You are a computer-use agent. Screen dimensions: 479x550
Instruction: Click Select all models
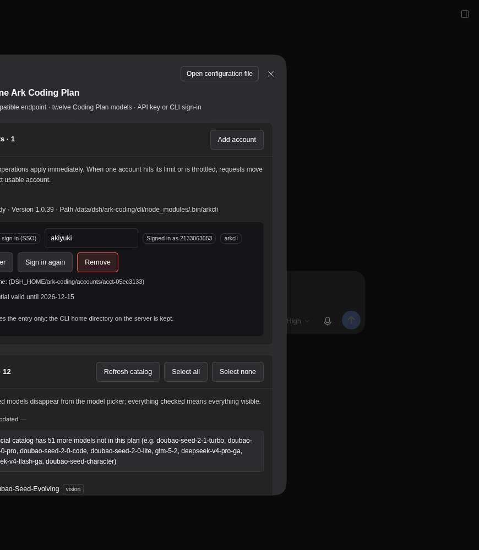click(x=186, y=372)
